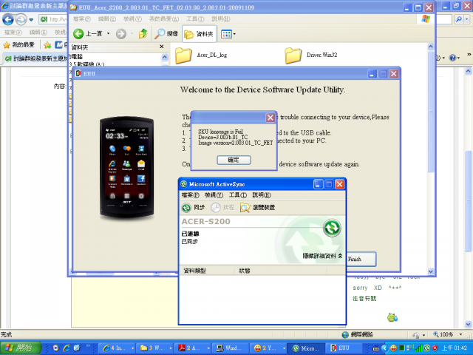
Task: Open Explorer 檢視(V) menu
Action: (132, 19)
